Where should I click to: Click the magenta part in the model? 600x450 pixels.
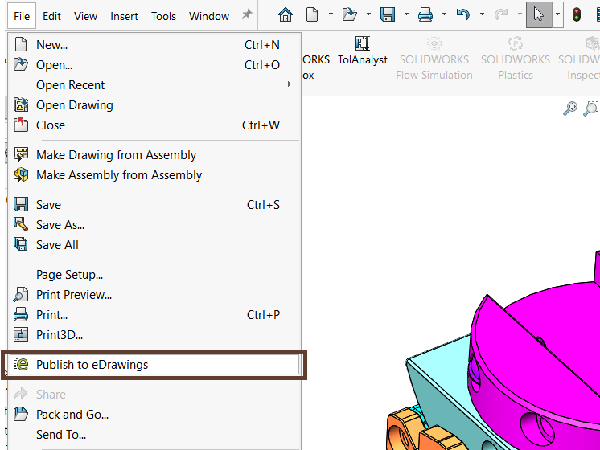[x=531, y=337]
